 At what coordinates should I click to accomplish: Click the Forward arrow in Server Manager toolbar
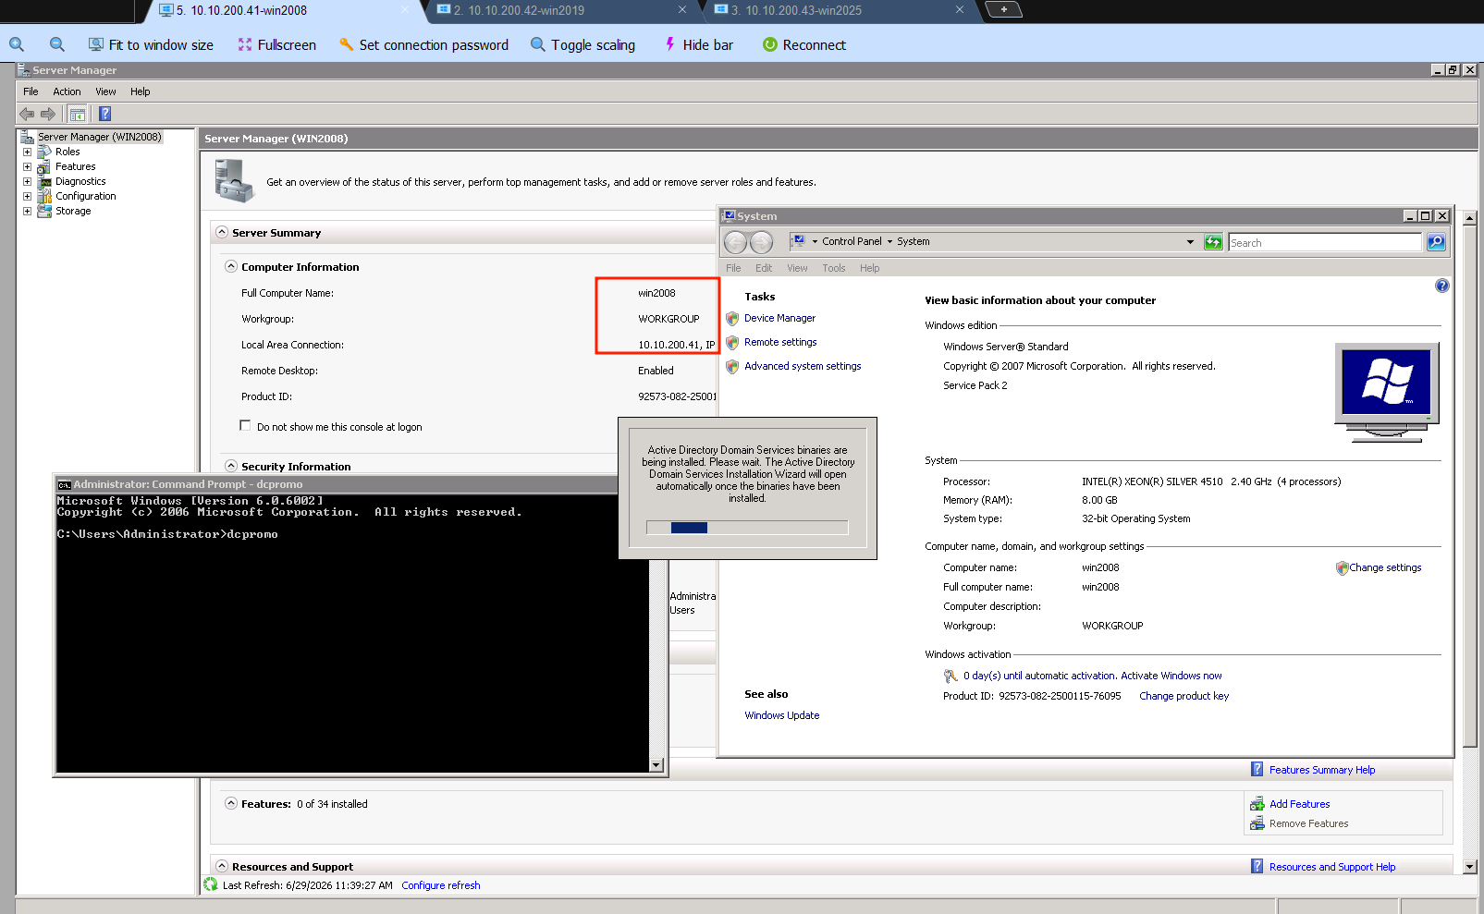[x=48, y=114]
